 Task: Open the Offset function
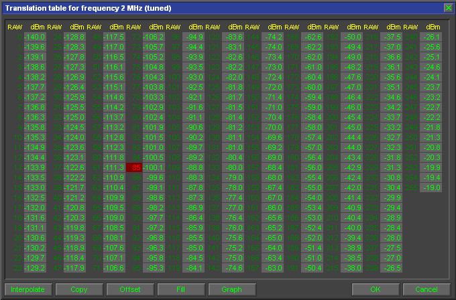[129, 289]
